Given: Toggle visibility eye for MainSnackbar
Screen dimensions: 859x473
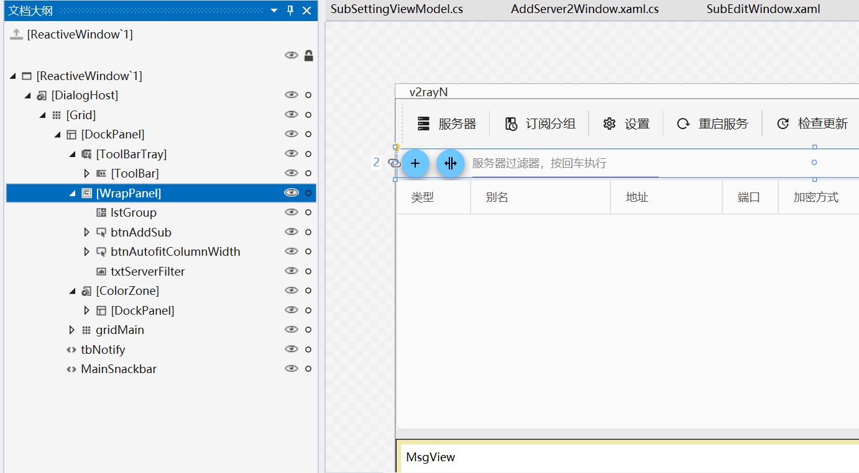Looking at the screenshot, I should click(x=292, y=369).
